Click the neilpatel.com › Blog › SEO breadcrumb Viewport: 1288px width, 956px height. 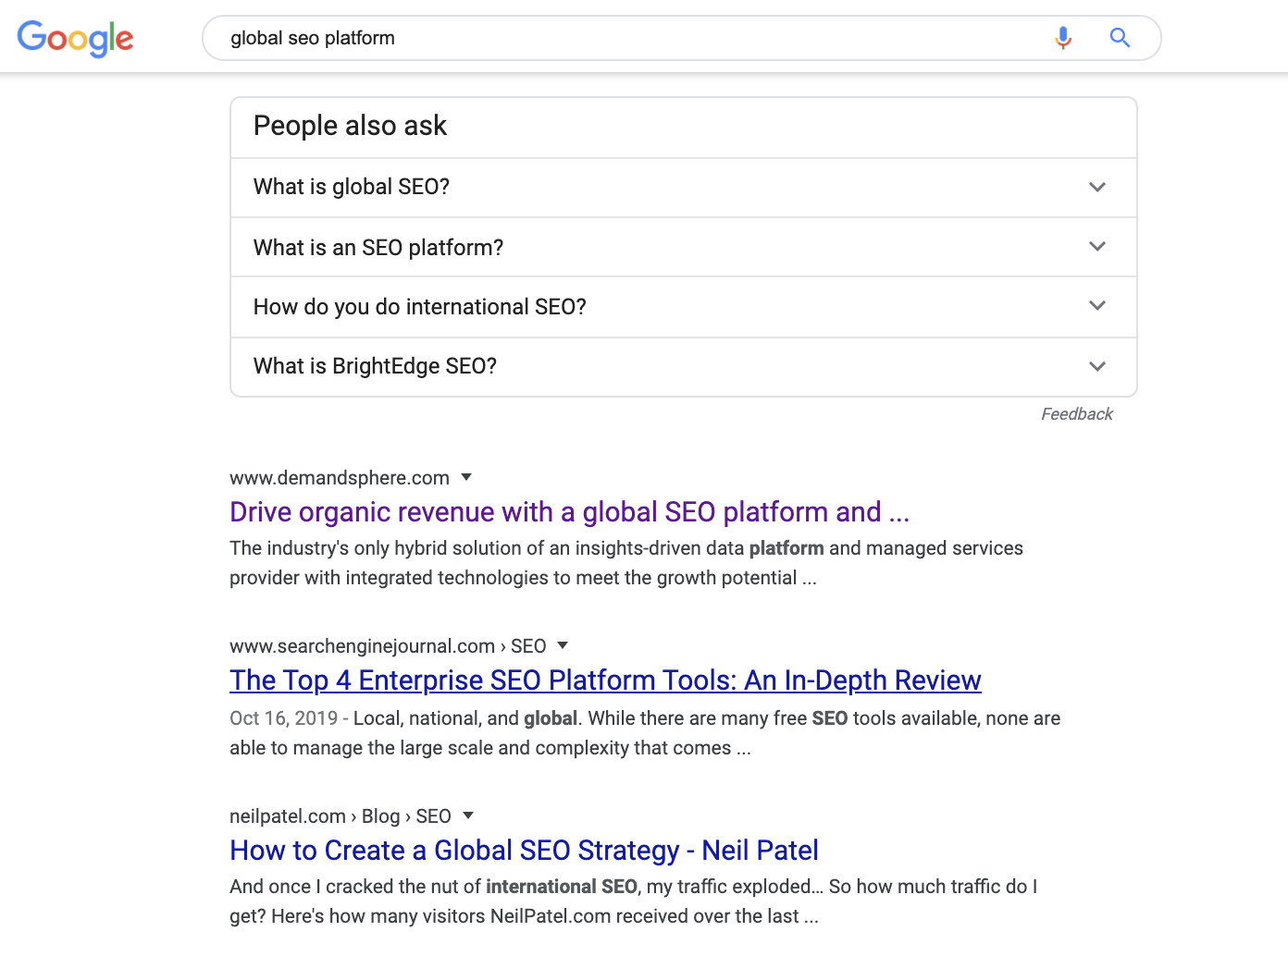(341, 816)
